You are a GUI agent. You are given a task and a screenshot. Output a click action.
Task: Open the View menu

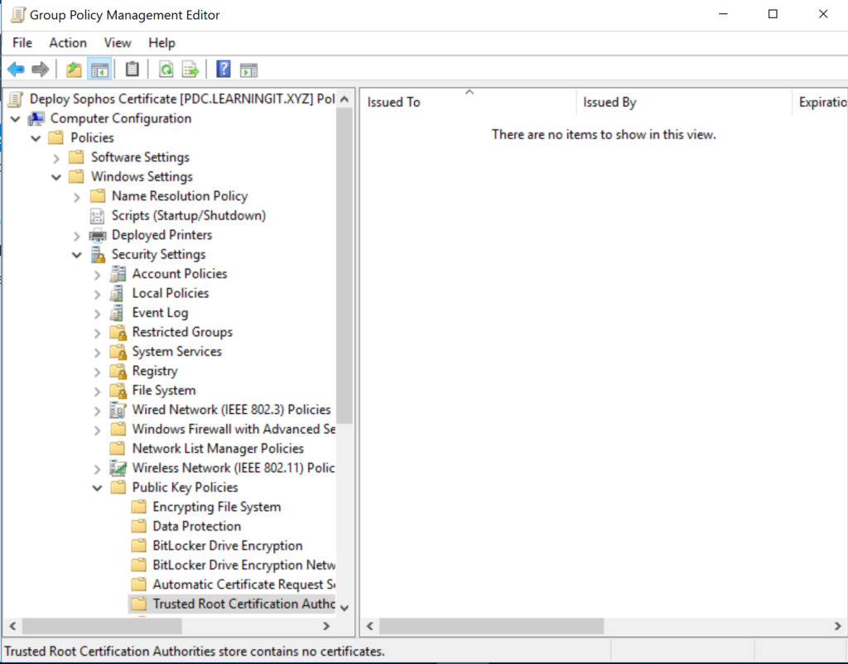(118, 43)
